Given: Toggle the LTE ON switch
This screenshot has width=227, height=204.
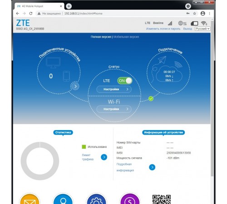Looking at the screenshot, I should coord(125,81).
